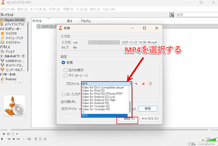218x146 pixels.
Task: Create a new profile icon
Action: click(x=150, y=84)
